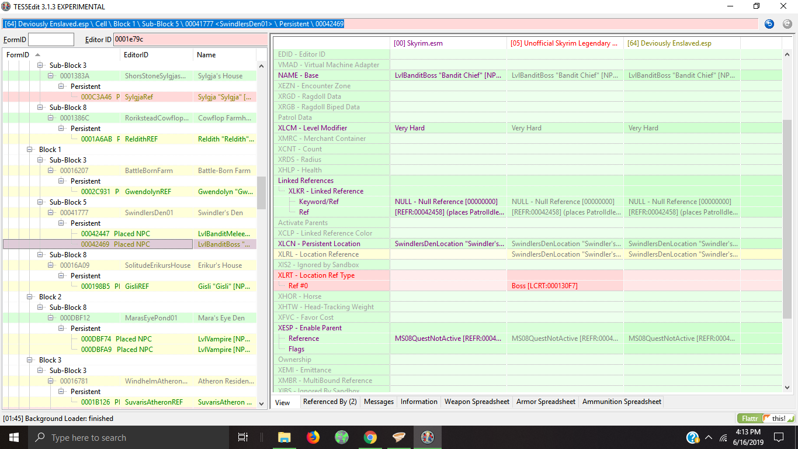The width and height of the screenshot is (798, 449).
Task: Select the 000DBF74 Placed NPC row
Action: [130, 339]
